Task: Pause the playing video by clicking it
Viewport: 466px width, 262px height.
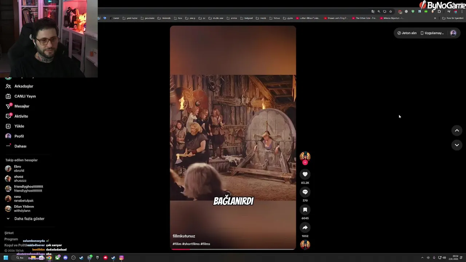Action: click(233, 138)
